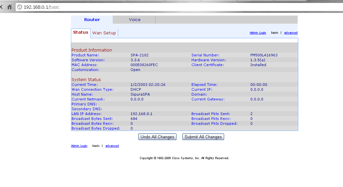This screenshot has width=343, height=187.
Task: Click the top Admin Login link
Action: coord(258,33)
